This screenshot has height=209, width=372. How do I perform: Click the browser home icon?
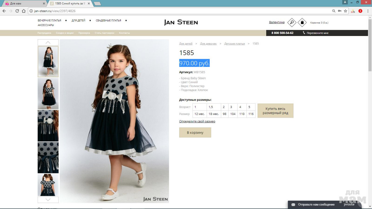click(24, 11)
